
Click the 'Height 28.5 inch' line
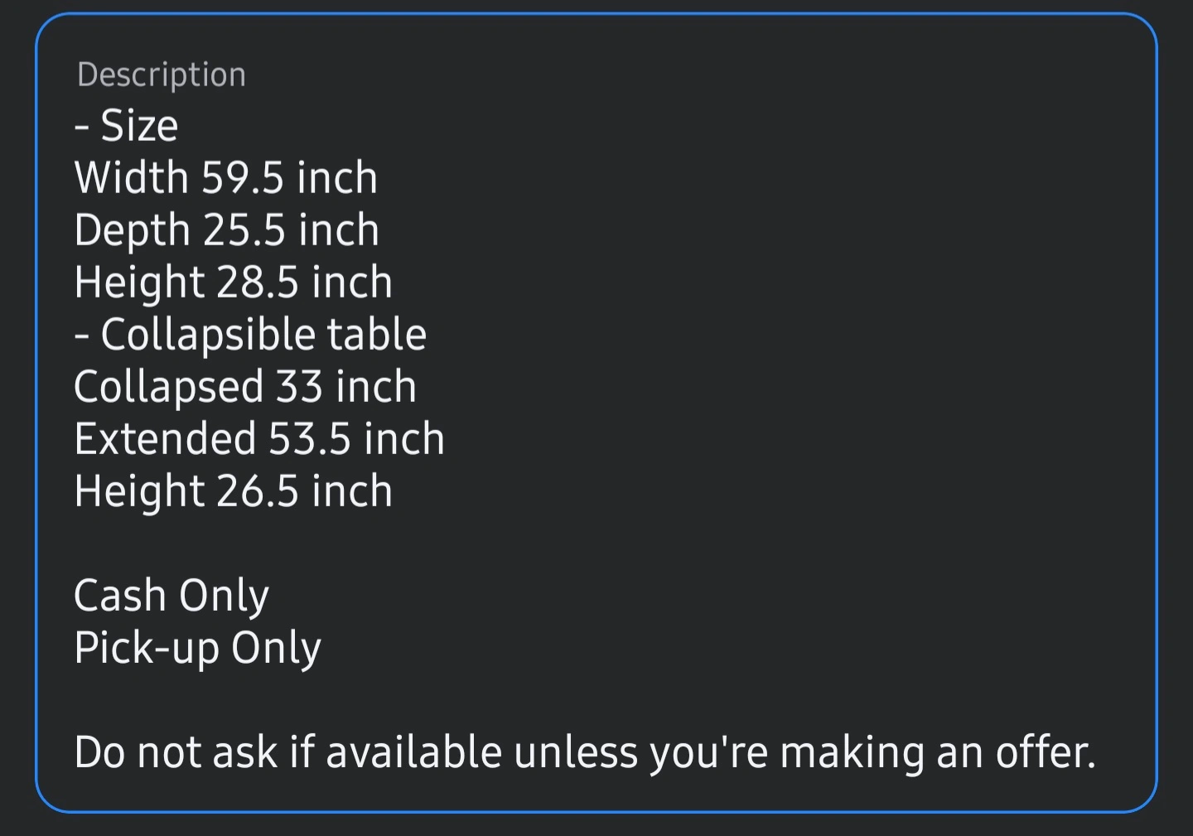233,283
